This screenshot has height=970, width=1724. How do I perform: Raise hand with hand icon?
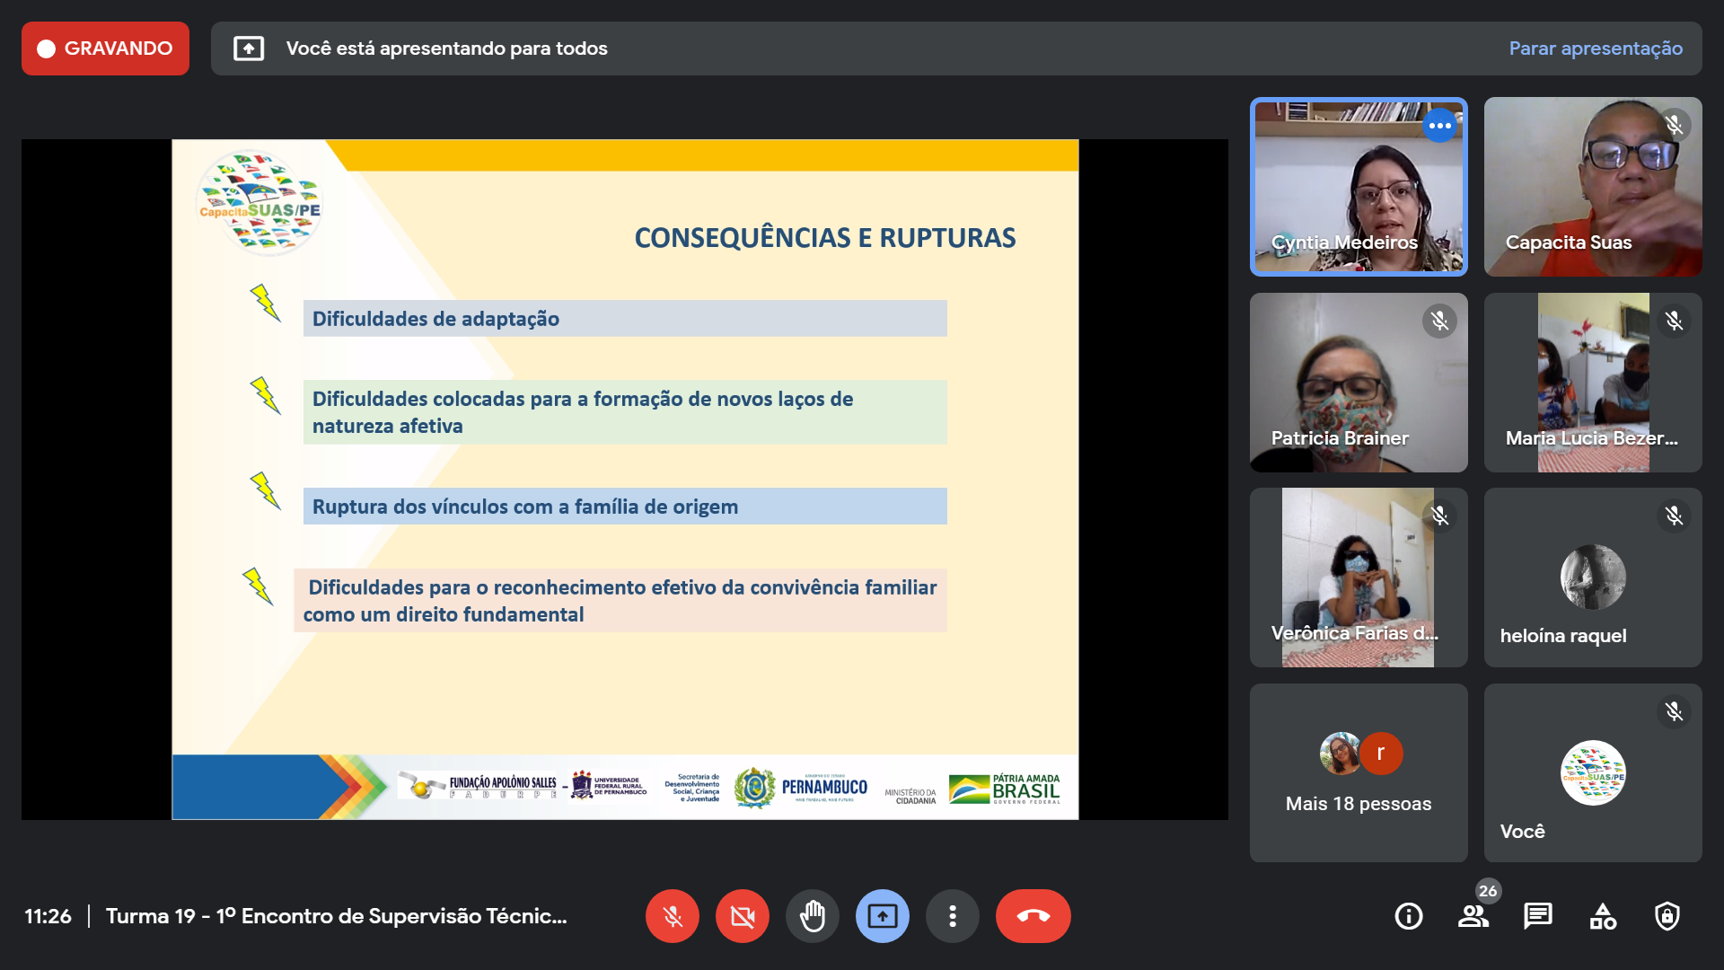point(812,916)
